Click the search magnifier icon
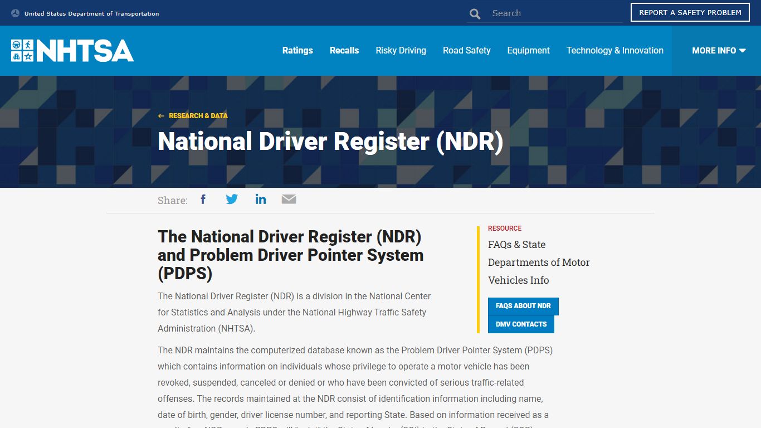Viewport: 761px width, 428px height. click(475, 14)
